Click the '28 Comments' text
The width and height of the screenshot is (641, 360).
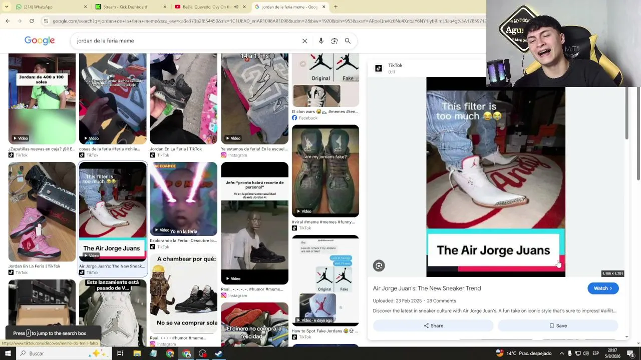click(441, 301)
